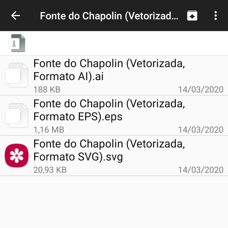Tap the 14/03/2020 date of the AI file
Screen dimensions: 228x228
point(201,89)
